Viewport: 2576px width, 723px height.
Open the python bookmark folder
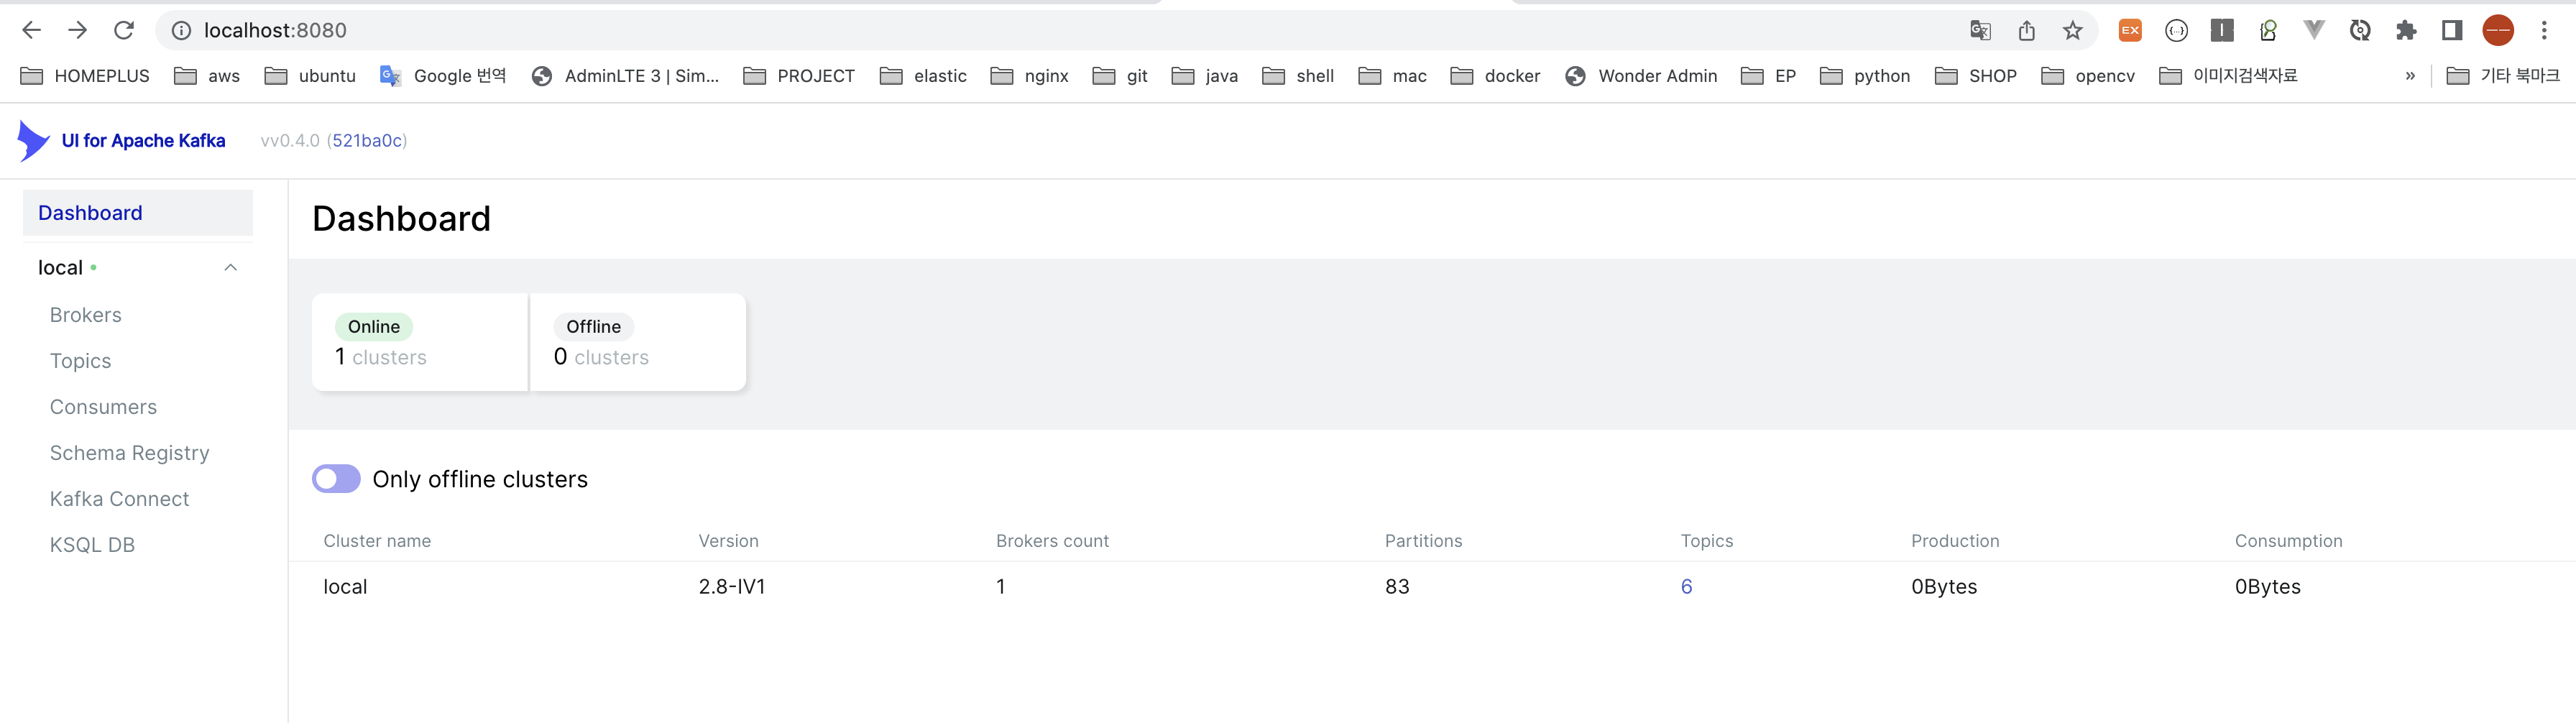click(x=1865, y=76)
